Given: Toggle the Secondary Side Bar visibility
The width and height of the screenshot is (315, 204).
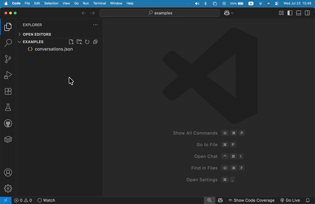Looking at the screenshot, I should click(308, 13).
